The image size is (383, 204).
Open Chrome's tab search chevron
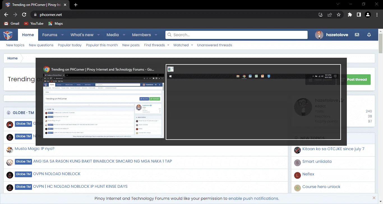338,4
